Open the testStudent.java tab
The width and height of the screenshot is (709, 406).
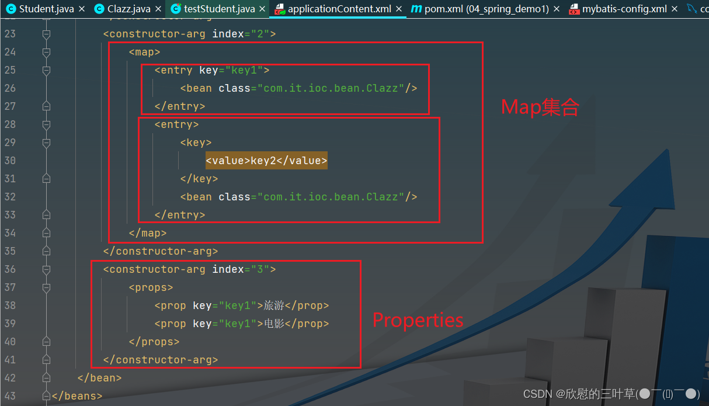coord(218,9)
